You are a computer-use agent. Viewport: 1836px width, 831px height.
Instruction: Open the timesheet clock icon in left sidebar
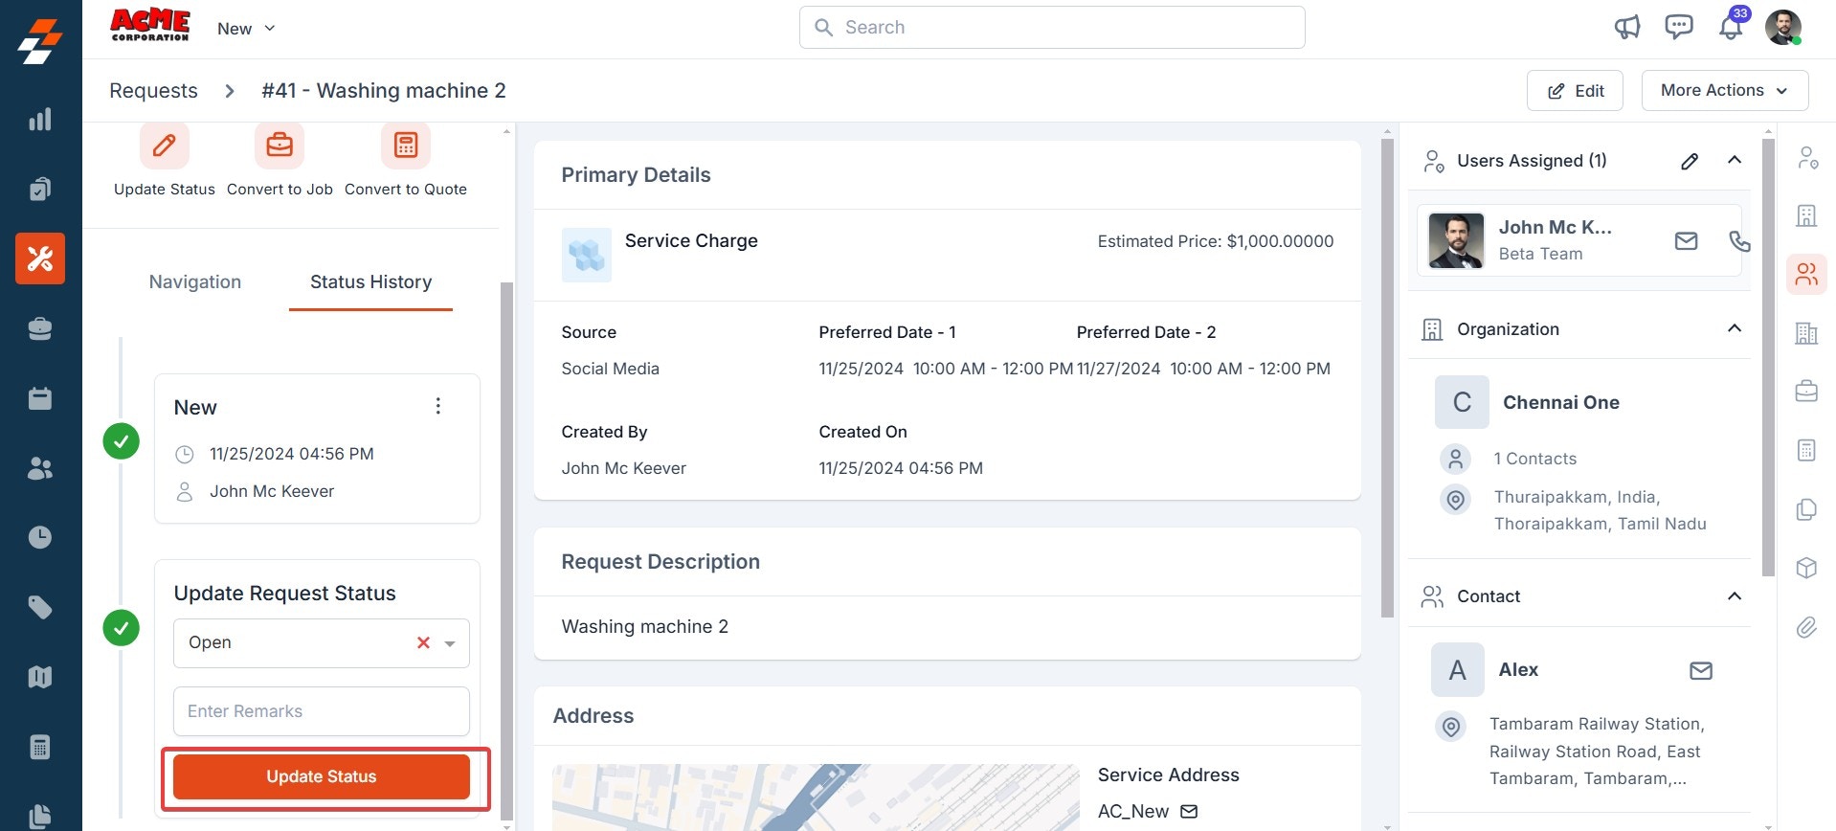40,537
